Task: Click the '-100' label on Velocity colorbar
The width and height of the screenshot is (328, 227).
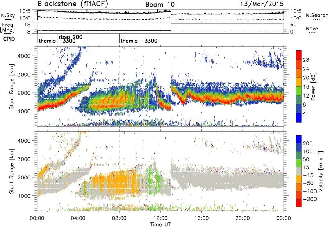Action: tap(310, 191)
